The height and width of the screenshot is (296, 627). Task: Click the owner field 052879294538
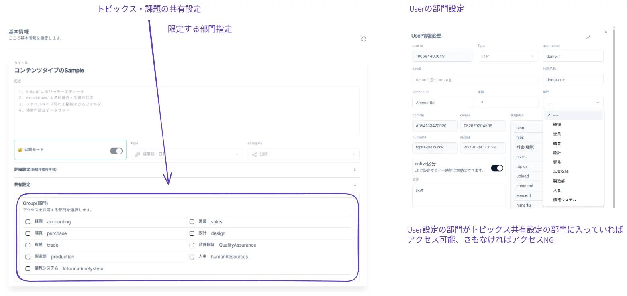[x=483, y=126]
